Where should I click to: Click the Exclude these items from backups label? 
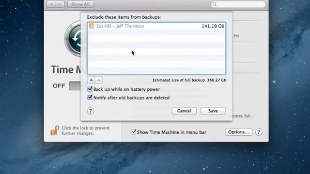tap(124, 17)
